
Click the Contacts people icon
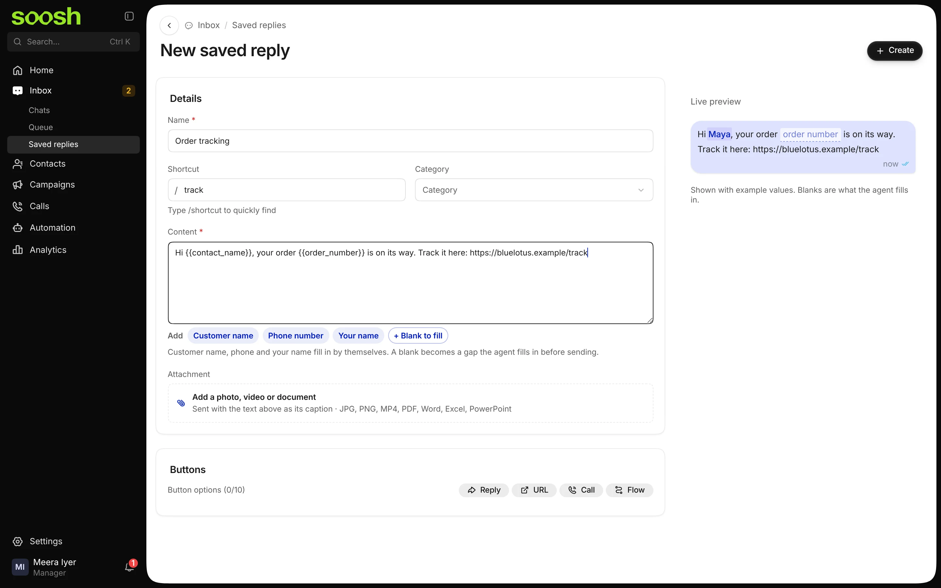(x=18, y=164)
